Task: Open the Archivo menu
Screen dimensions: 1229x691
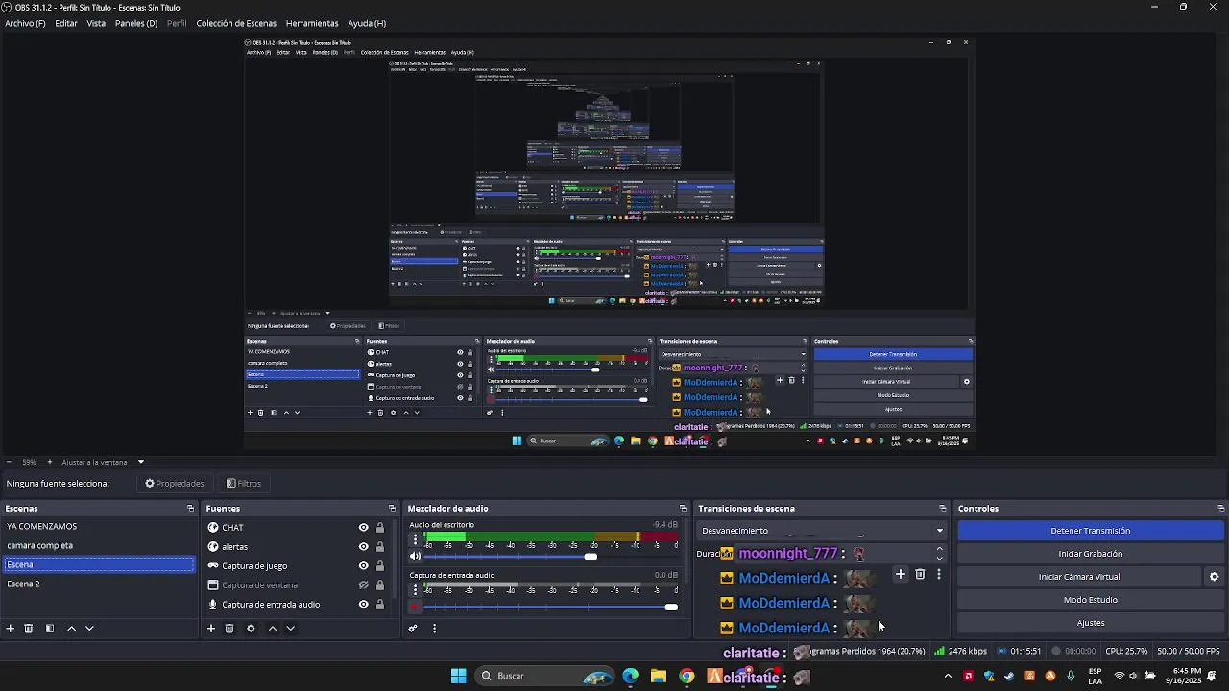Action: [25, 23]
